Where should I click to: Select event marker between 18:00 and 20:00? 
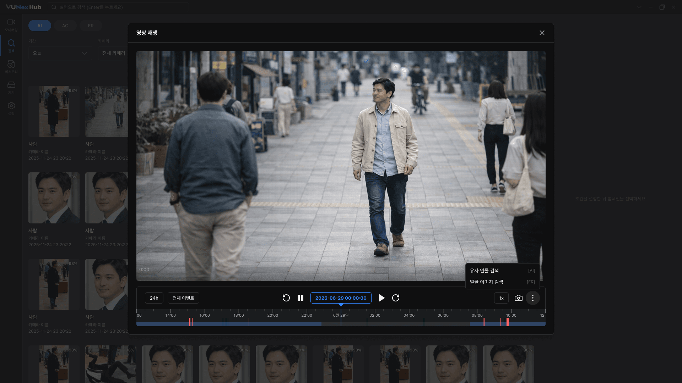(249, 322)
